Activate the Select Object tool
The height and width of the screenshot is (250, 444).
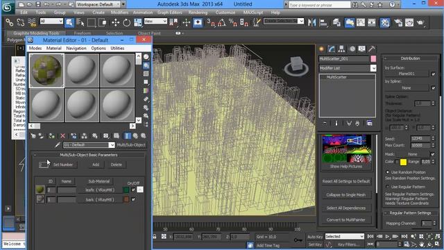[69, 22]
